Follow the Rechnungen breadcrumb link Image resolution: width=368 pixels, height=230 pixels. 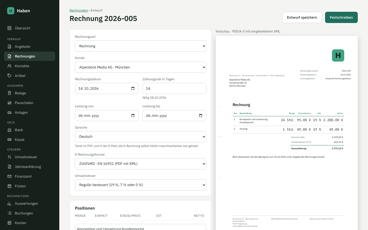pos(79,10)
